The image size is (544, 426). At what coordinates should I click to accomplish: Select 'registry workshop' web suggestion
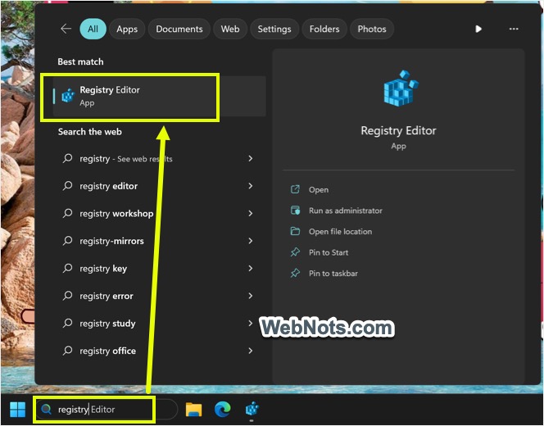pyautogui.click(x=159, y=213)
